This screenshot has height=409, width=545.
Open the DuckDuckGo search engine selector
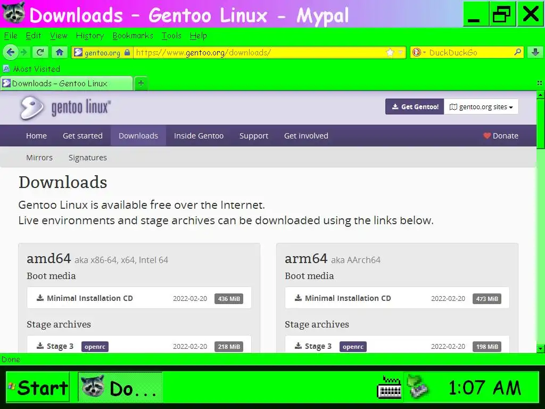click(418, 53)
